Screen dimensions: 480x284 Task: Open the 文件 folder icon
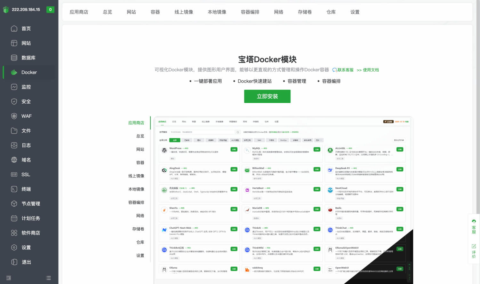click(x=14, y=130)
